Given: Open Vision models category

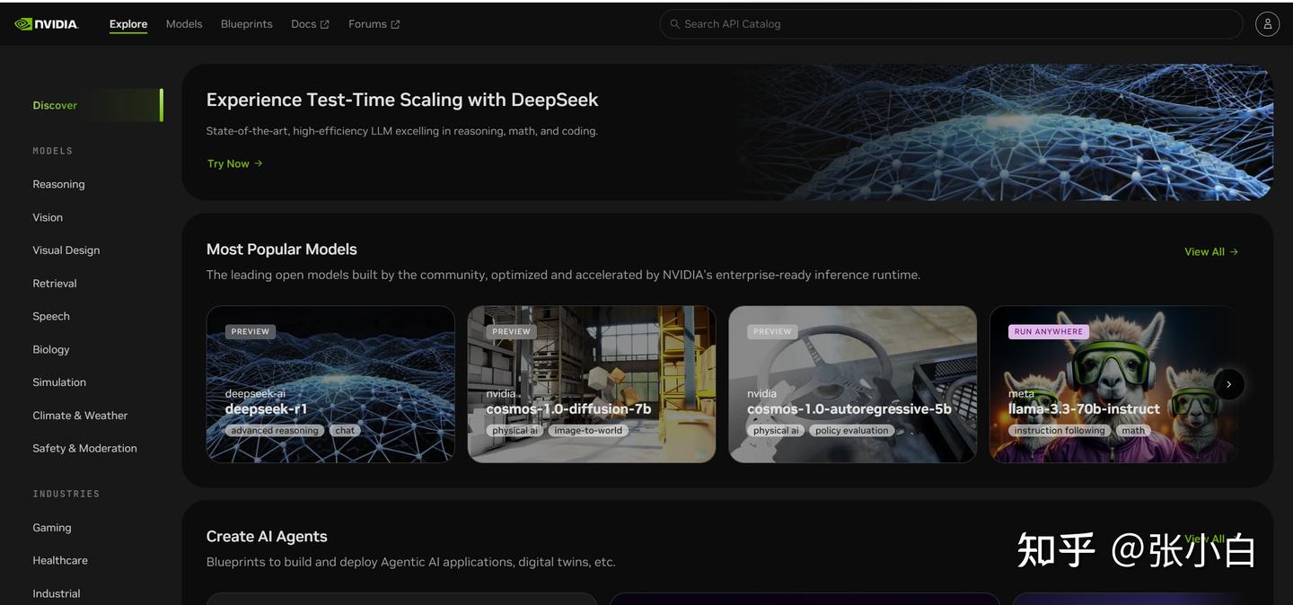Looking at the screenshot, I should point(48,217).
